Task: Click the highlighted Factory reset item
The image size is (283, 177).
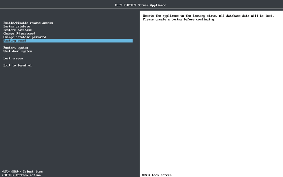Action: click(68, 41)
